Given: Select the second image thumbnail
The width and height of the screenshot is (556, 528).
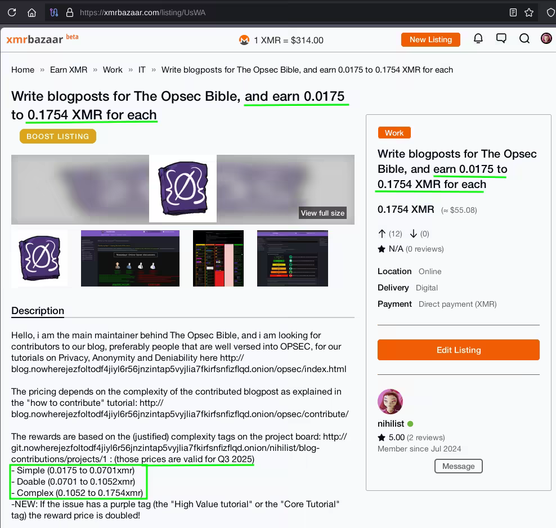Looking at the screenshot, I should pos(130,258).
